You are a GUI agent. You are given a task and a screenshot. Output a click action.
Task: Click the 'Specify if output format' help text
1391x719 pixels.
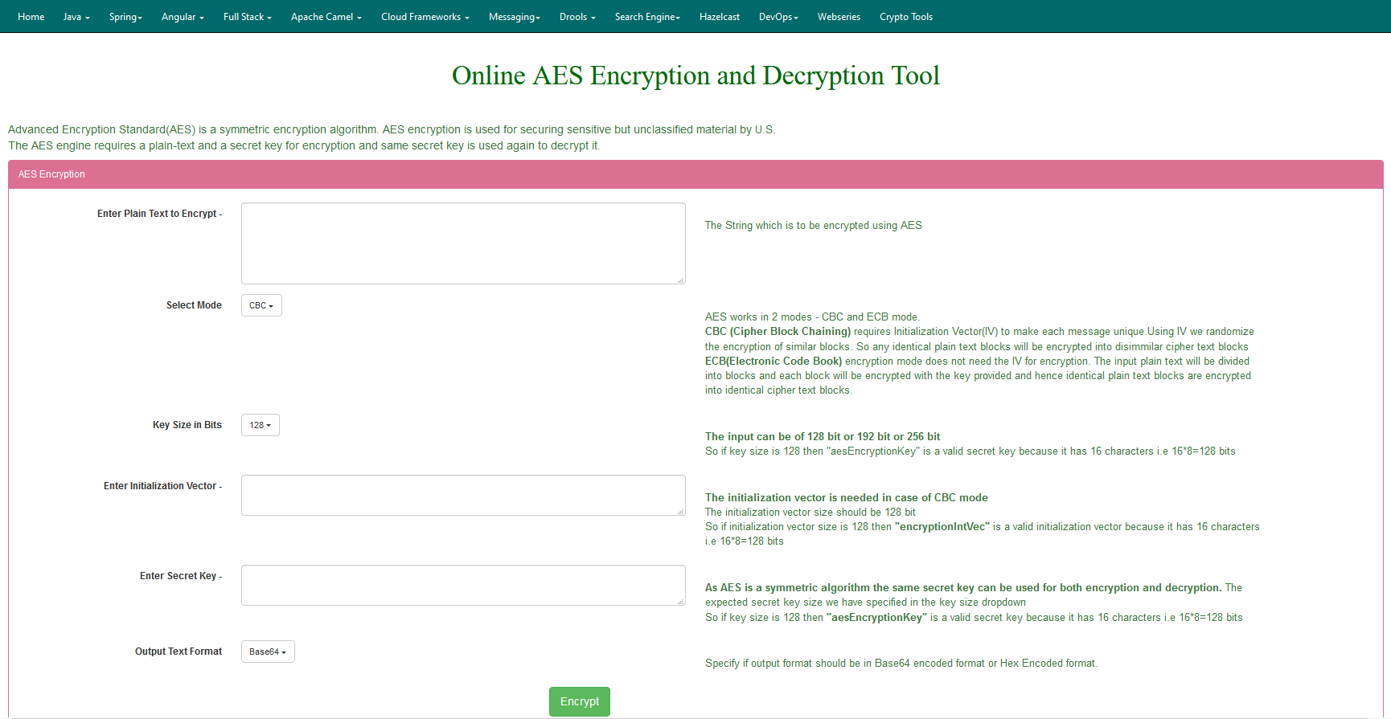click(901, 664)
